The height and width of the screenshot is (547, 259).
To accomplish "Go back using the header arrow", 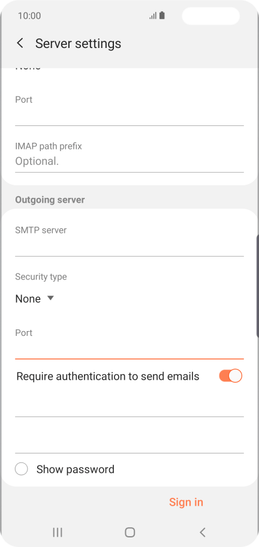I will [20, 44].
